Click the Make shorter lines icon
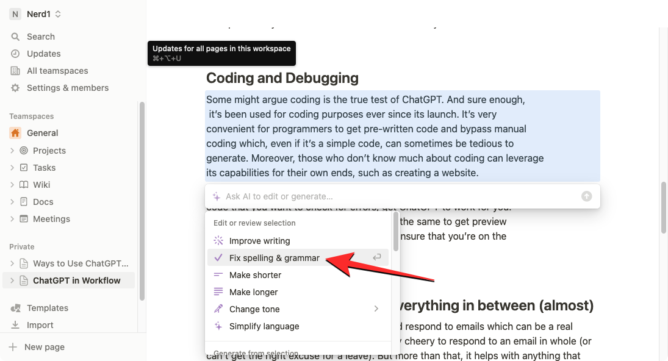Viewport: 668px width, 361px height. 218,274
